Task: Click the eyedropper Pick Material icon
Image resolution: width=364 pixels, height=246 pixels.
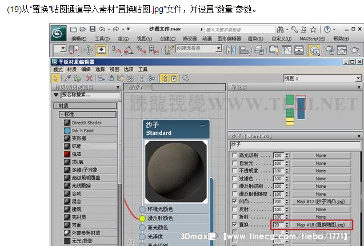Action: tap(67, 78)
